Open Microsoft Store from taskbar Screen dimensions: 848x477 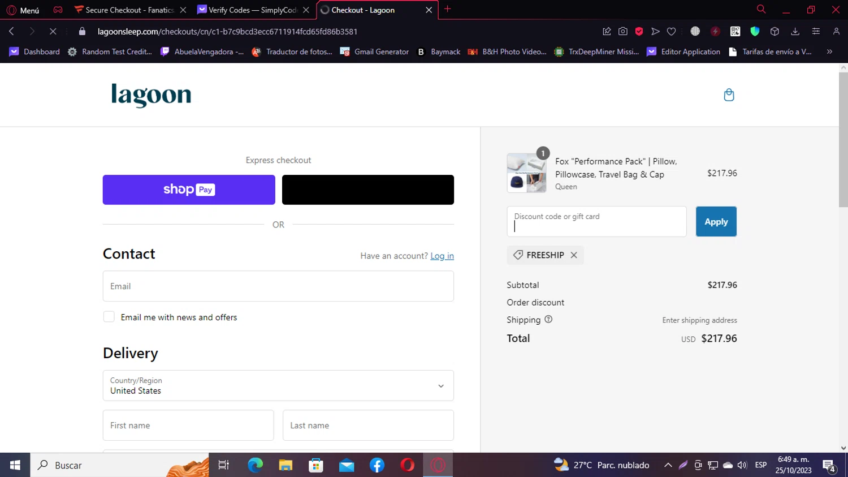tap(316, 465)
